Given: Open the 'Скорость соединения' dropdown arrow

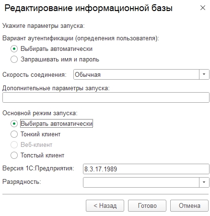Looking at the screenshot, I should (x=204, y=74).
